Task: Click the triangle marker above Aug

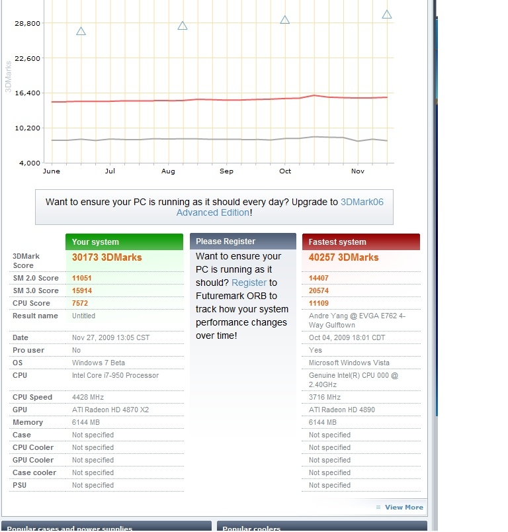Action: point(183,25)
